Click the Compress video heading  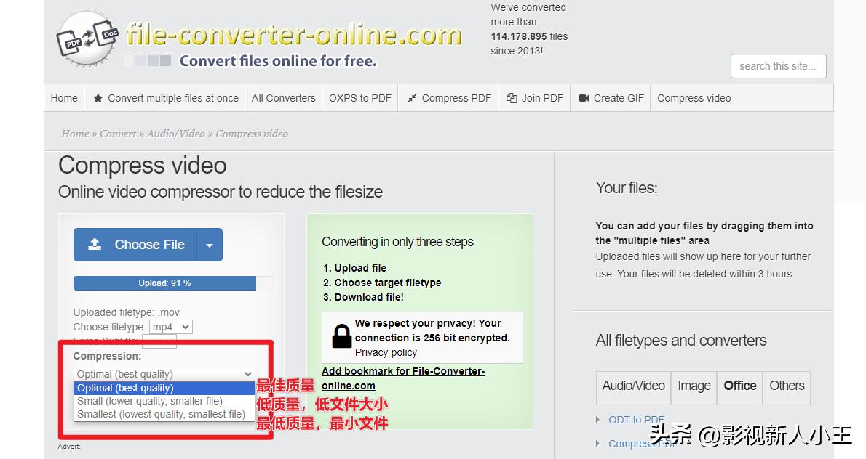click(x=143, y=166)
